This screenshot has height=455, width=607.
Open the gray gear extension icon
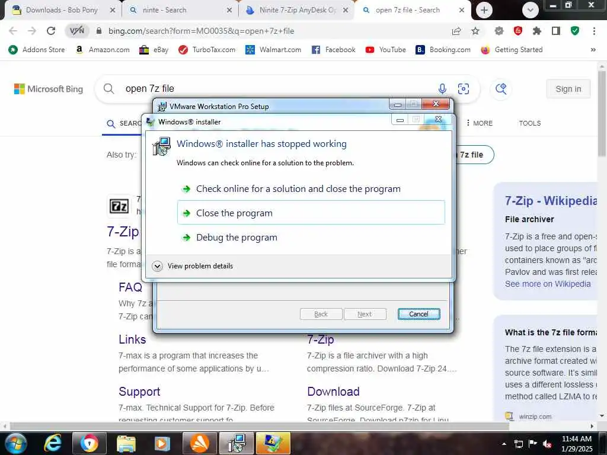tap(499, 31)
